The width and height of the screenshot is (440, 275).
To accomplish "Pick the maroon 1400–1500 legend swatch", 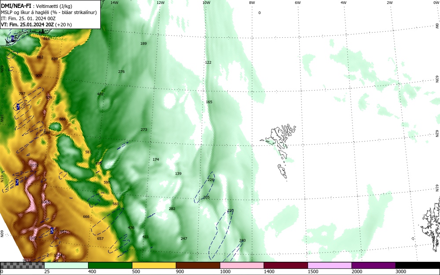I will pos(286,265).
